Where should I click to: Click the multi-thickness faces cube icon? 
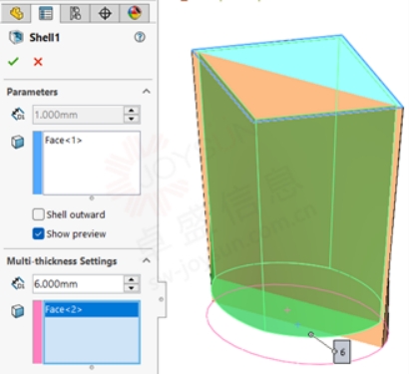coord(18,311)
